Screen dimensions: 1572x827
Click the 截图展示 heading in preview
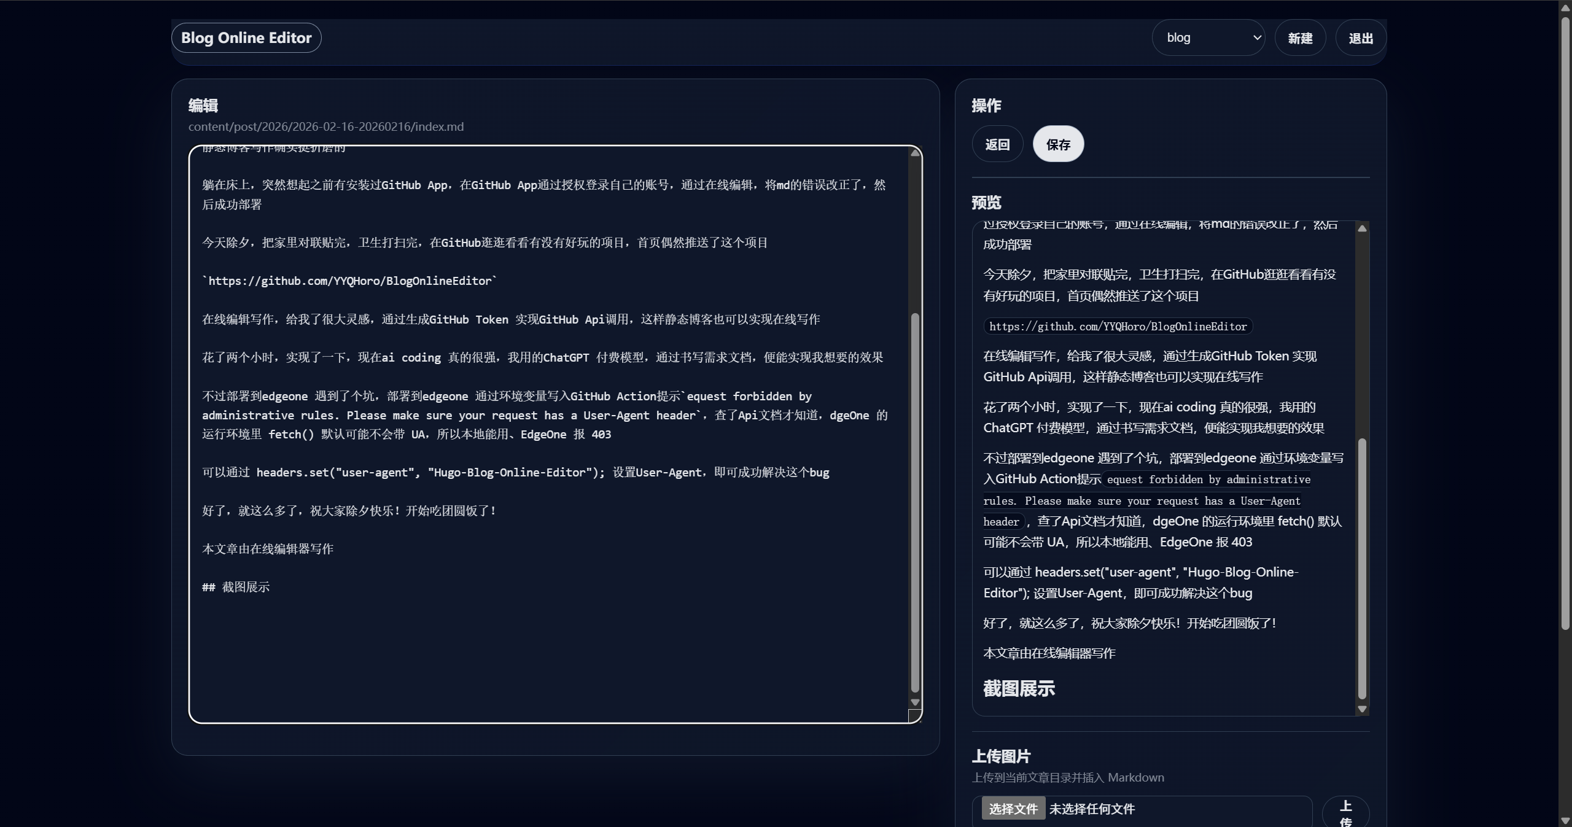pos(1019,689)
